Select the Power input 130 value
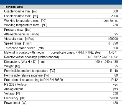This screenshot has width=122, height=105. point(115,103)
